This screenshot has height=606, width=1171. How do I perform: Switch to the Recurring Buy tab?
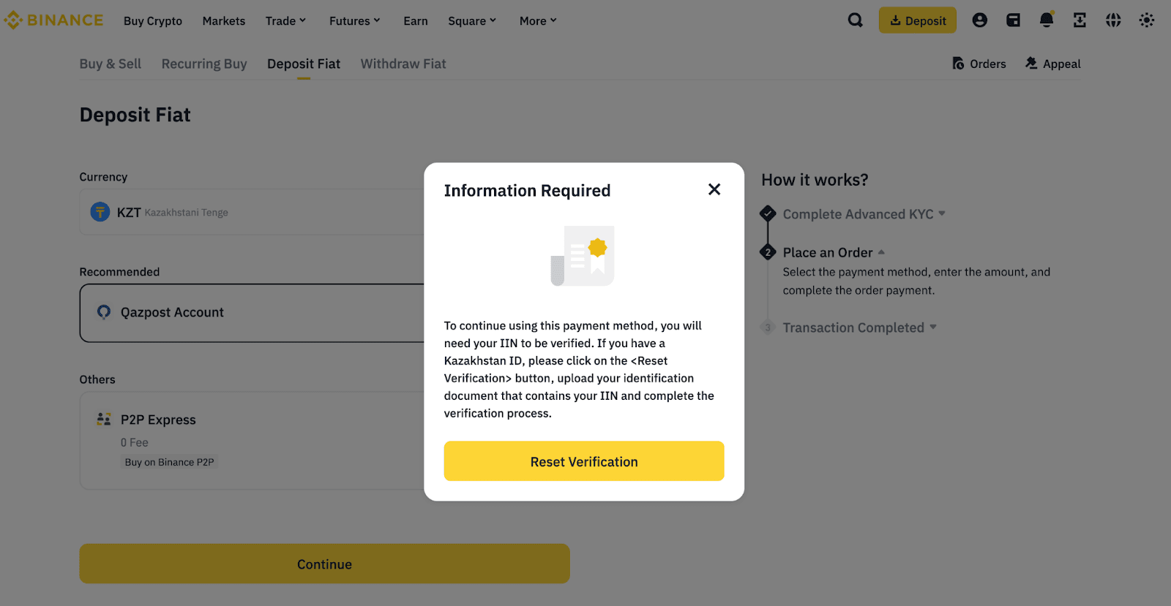[x=204, y=64]
